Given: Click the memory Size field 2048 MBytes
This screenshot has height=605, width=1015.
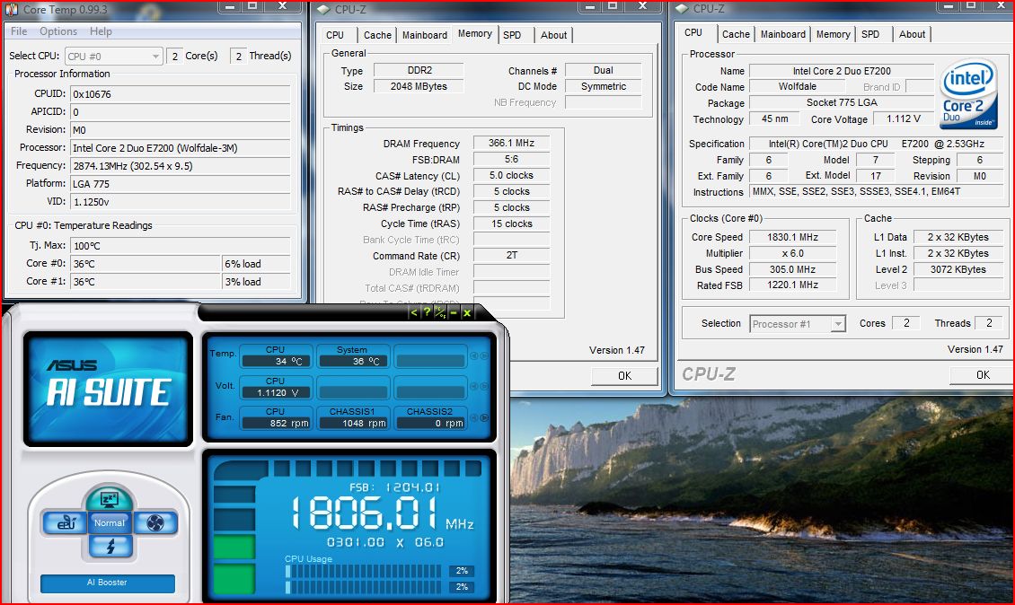Looking at the screenshot, I should point(419,87).
